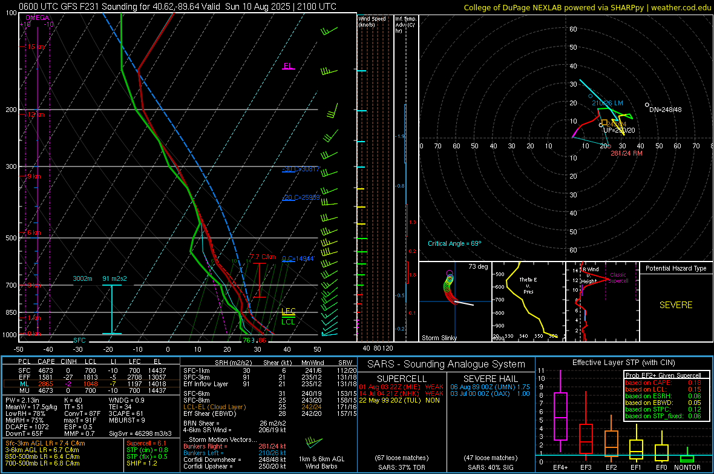Click the cyan 3002m effective inflow label

[82, 278]
